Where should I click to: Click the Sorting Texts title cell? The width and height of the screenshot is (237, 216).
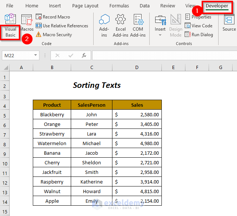pyautogui.click(x=97, y=85)
